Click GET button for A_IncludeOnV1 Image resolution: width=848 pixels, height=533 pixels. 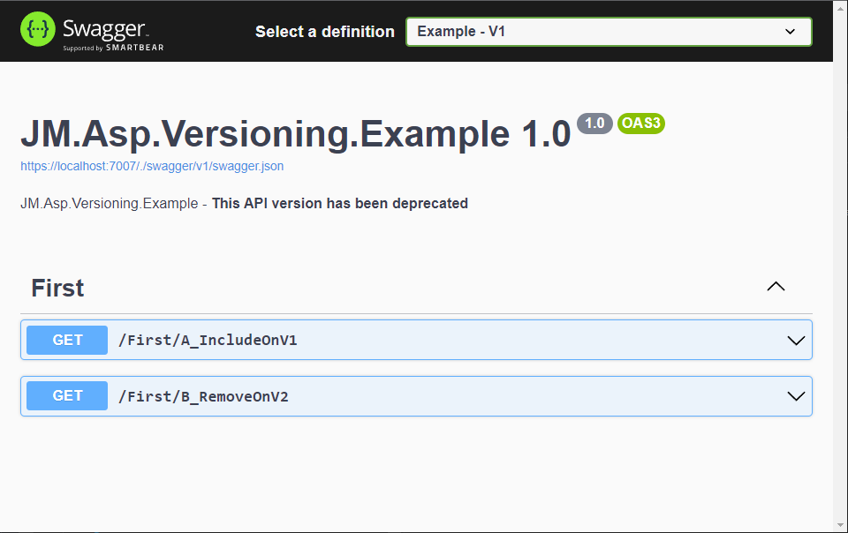67,341
